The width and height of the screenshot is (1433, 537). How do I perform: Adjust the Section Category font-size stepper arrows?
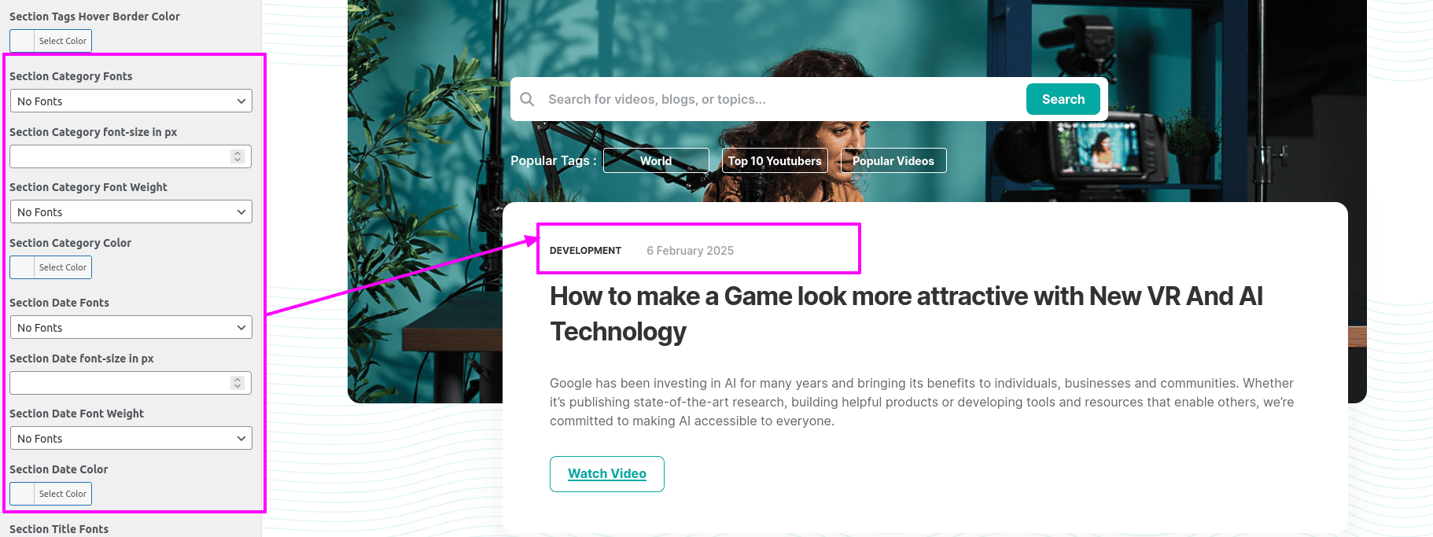click(x=238, y=156)
